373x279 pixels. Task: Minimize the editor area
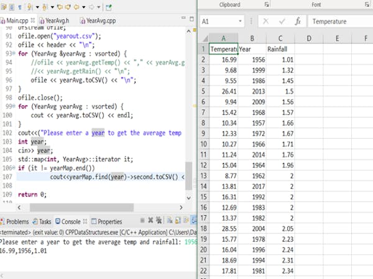pos(183,18)
